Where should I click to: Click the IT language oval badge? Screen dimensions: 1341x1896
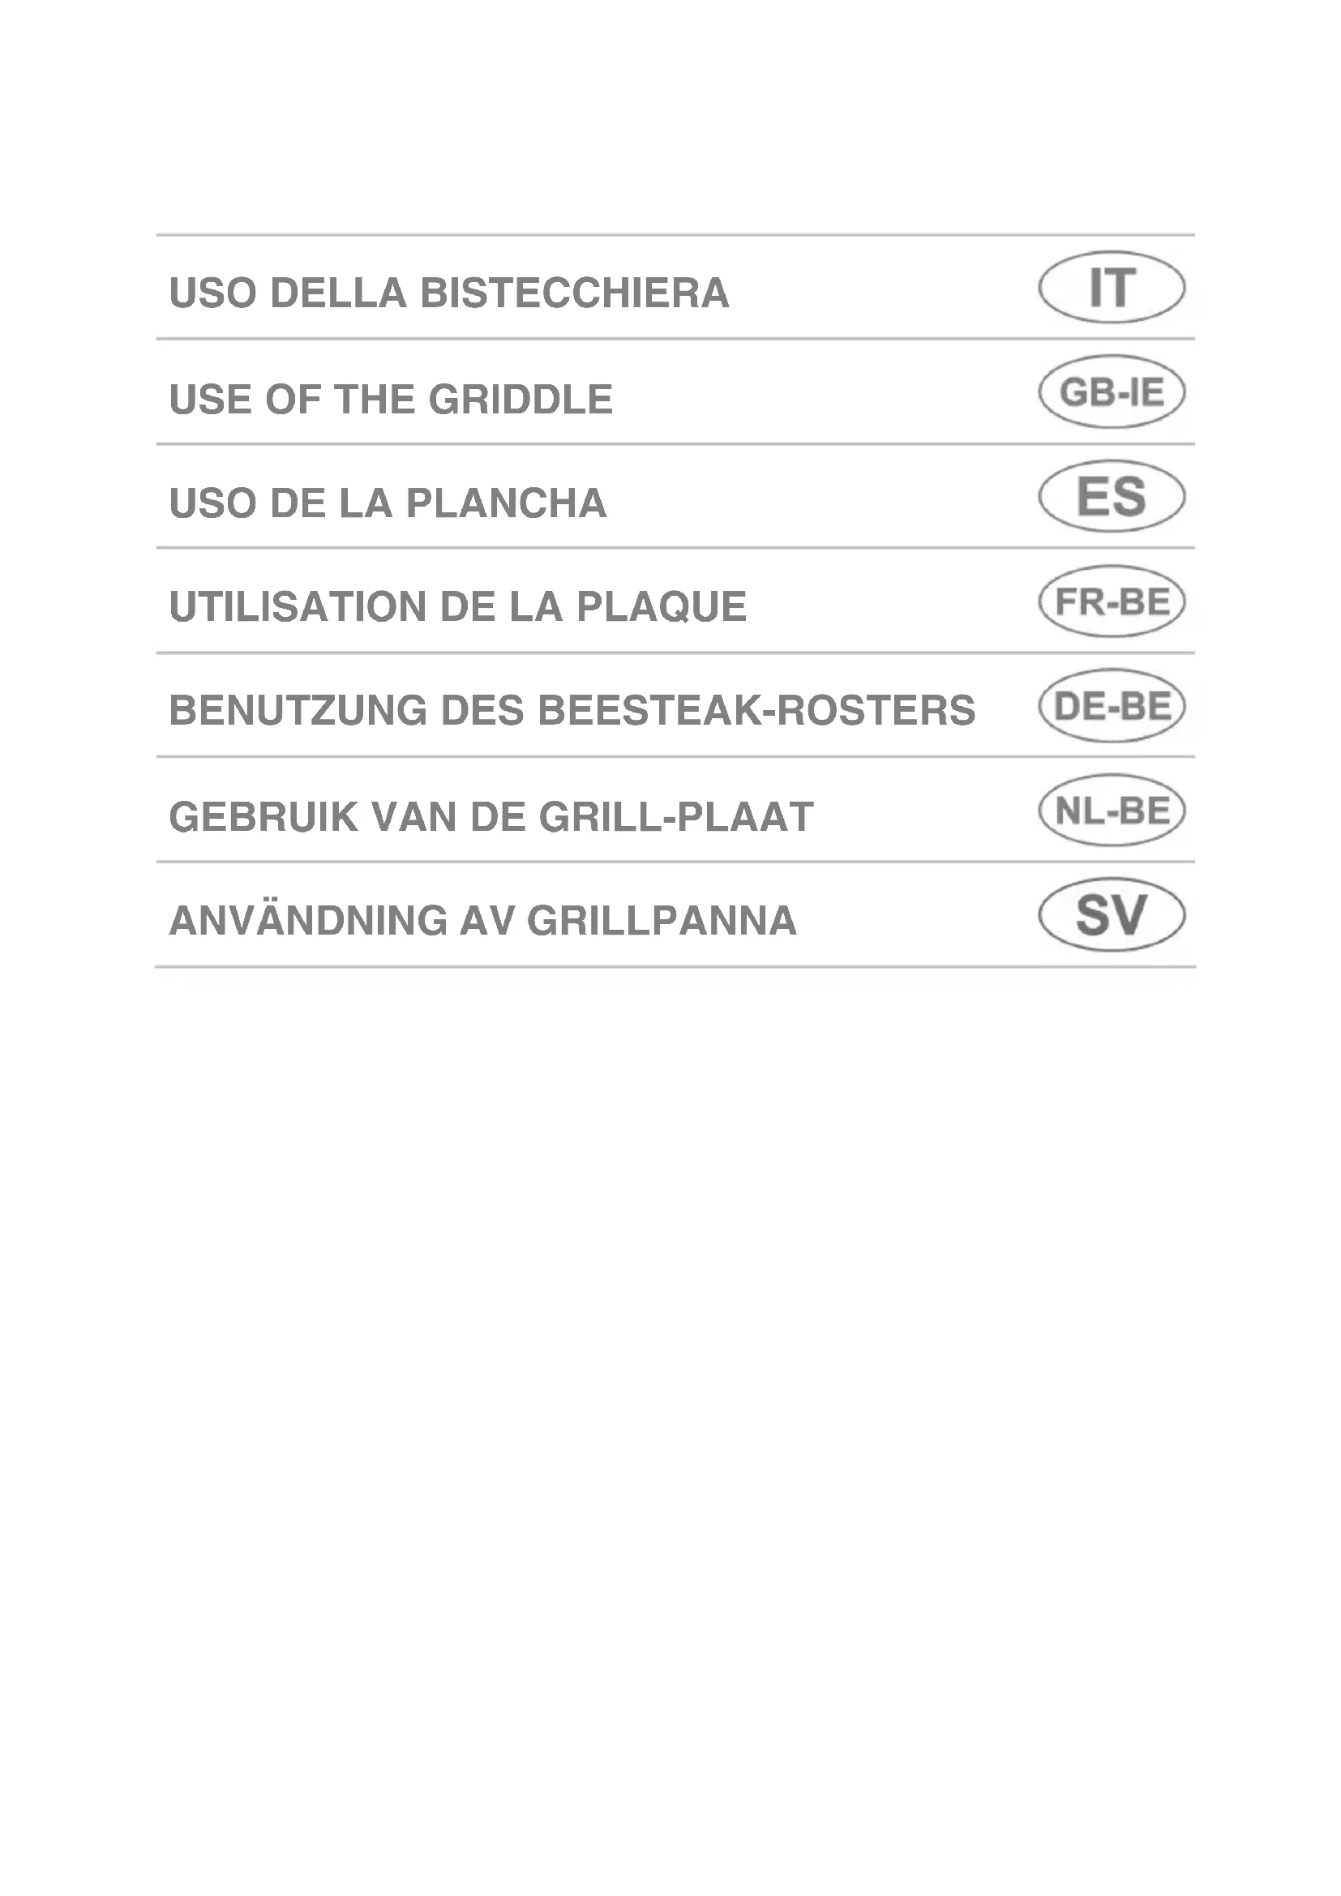click(1112, 288)
